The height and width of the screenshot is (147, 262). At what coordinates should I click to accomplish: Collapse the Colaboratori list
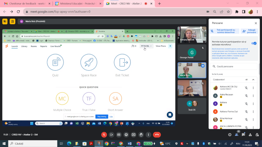(x=253, y=80)
